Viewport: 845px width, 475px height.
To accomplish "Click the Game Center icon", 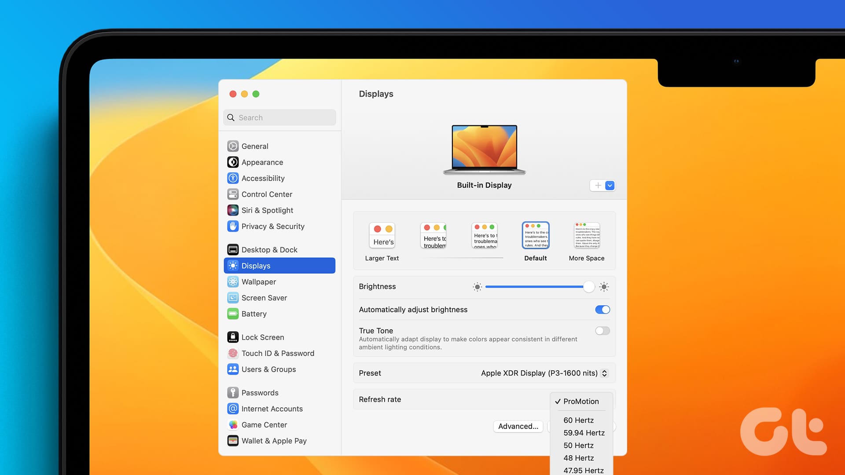I will tap(233, 424).
